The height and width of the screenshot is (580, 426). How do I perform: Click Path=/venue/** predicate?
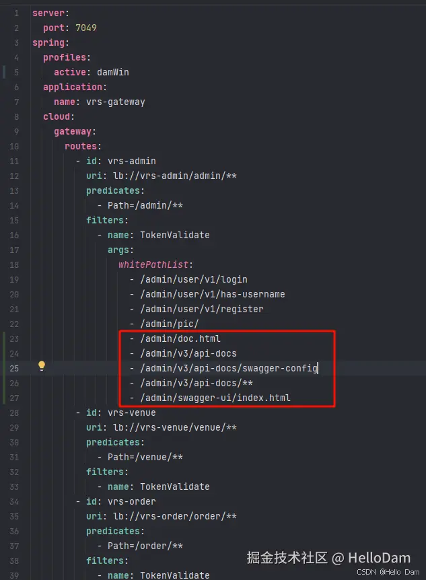click(145, 457)
